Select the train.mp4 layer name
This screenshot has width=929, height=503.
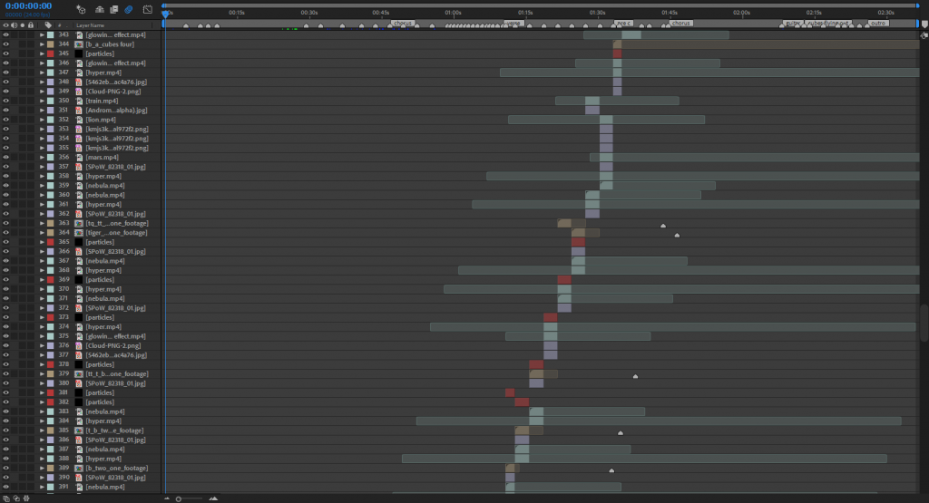[x=102, y=101]
